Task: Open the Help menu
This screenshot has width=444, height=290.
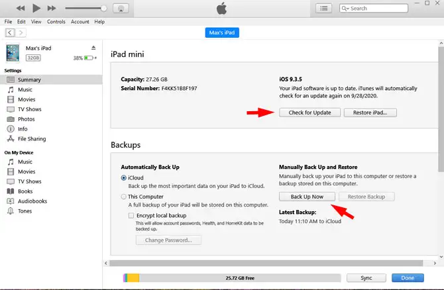Action: (99, 21)
